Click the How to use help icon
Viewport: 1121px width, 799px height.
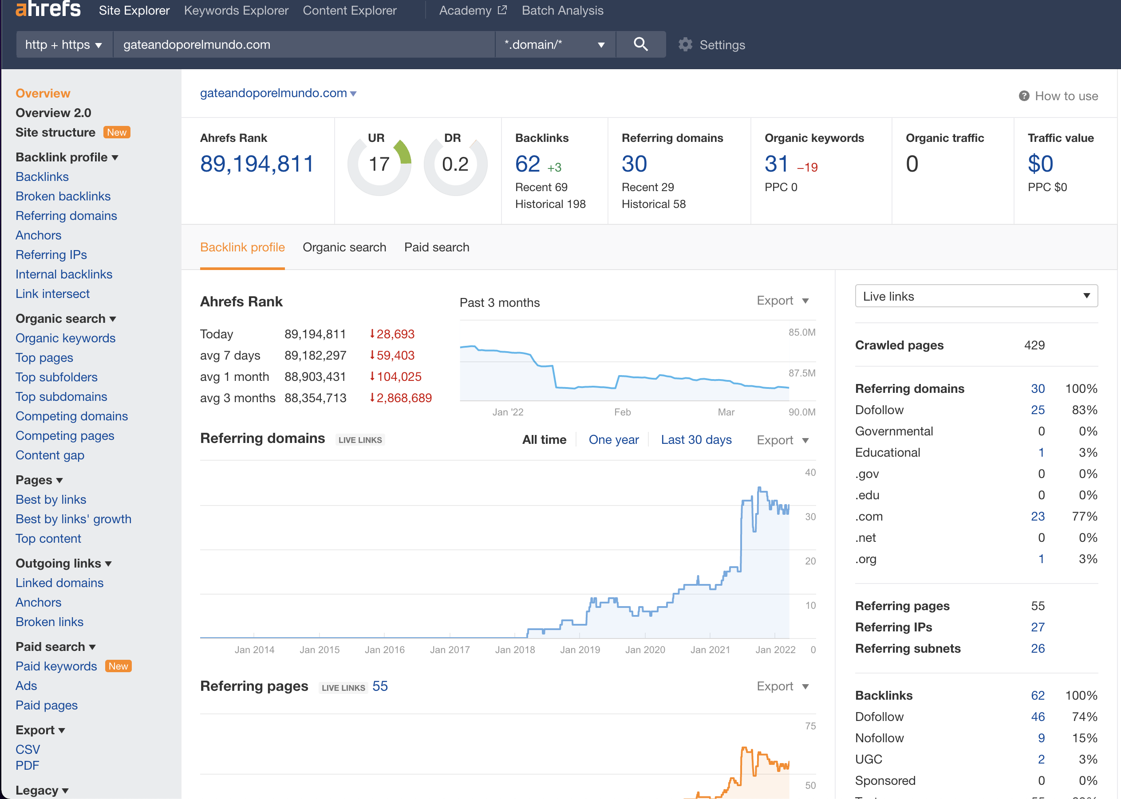(1023, 96)
